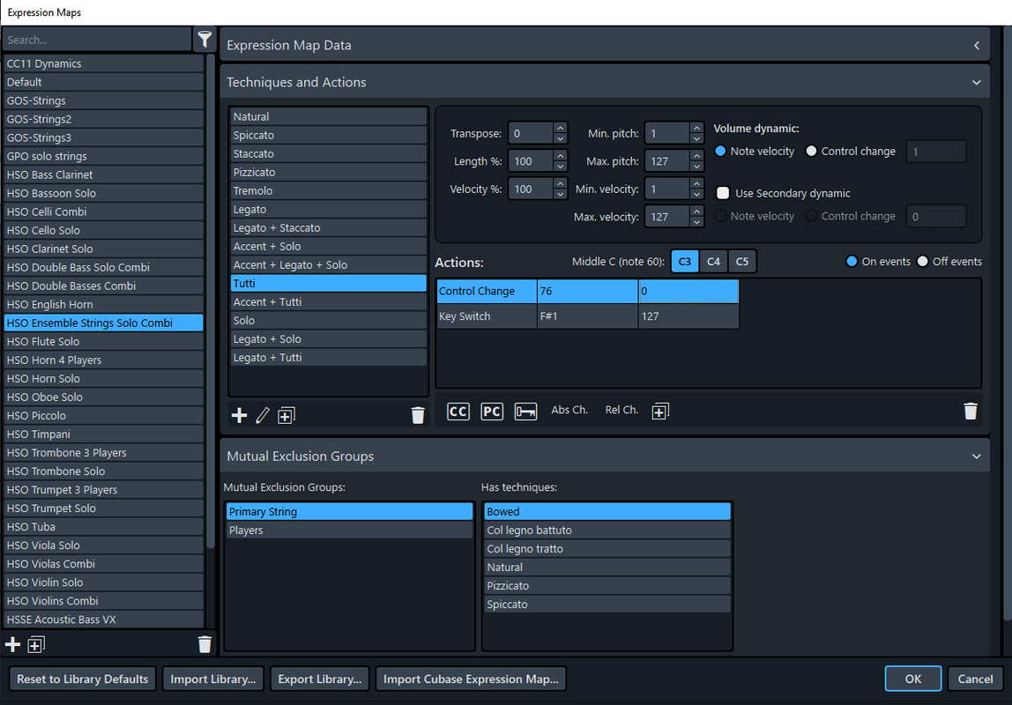
Task: Select On events radio button
Action: tap(852, 261)
